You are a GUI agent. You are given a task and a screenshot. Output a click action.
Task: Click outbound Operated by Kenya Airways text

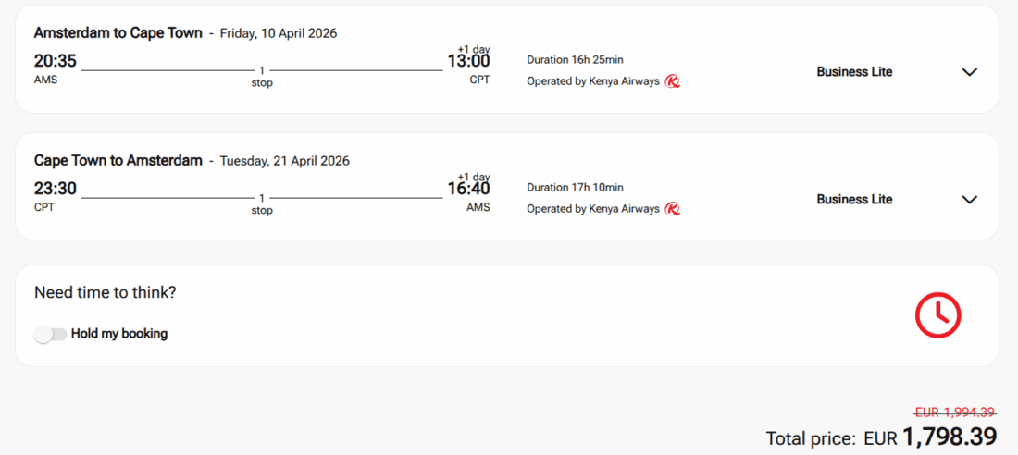pyautogui.click(x=593, y=81)
